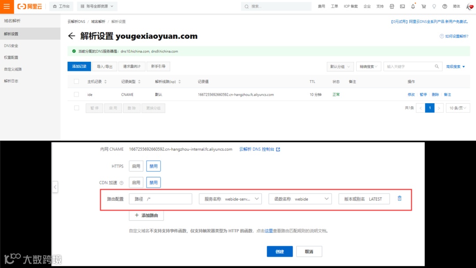The image size is (476, 268).
Task: Open the 云解析 DNS 控制台 link
Action: click(257, 149)
